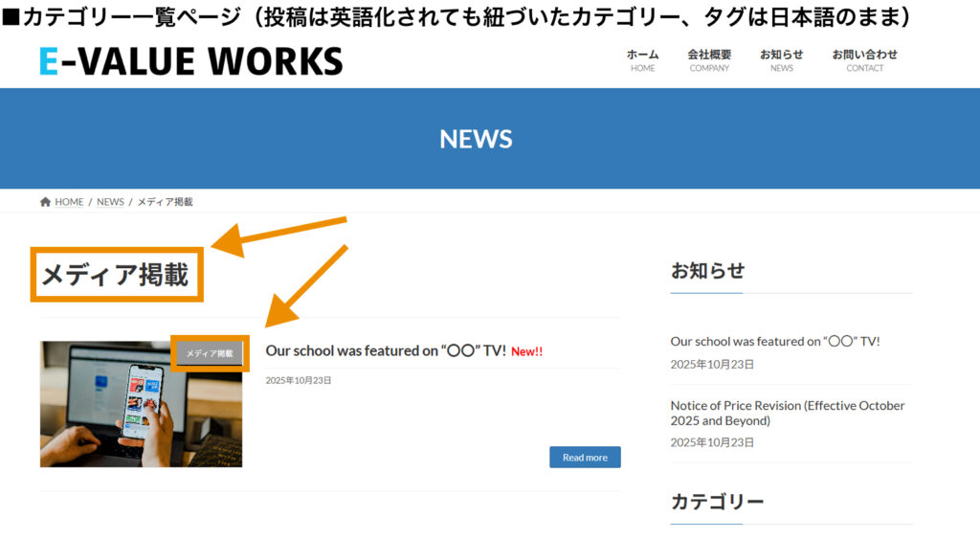Viewport: 980px width, 539px height.
Task: Click メディア掲載 at the end of the breadcrumb
Action: 165,202
